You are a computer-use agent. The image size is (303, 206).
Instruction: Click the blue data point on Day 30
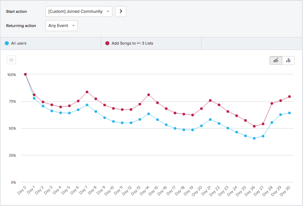click(289, 113)
